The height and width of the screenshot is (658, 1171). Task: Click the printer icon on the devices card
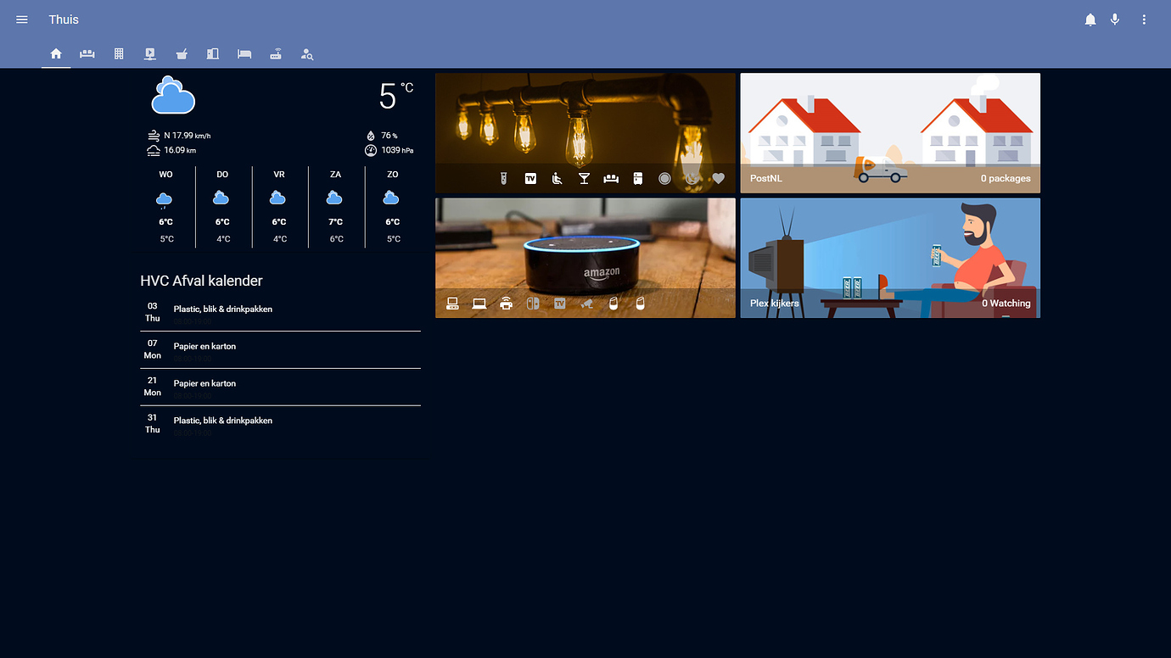(506, 303)
